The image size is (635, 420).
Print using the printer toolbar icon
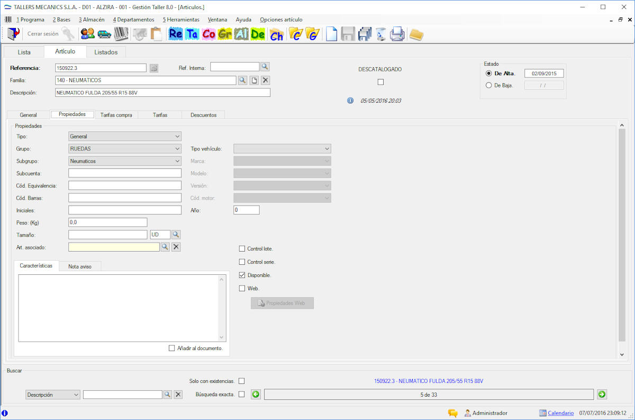[397, 34]
